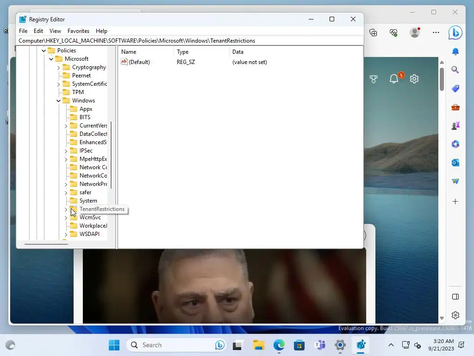Viewport: 474px width, 356px height.
Task: Show hidden system tray icons
Action: coord(391,345)
